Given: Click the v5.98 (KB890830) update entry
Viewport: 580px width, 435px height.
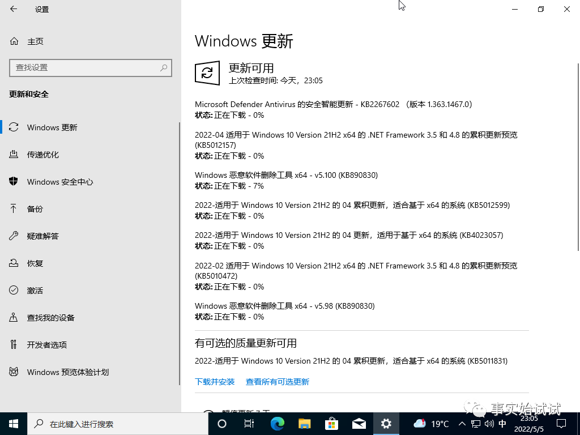Looking at the screenshot, I should coord(285,306).
